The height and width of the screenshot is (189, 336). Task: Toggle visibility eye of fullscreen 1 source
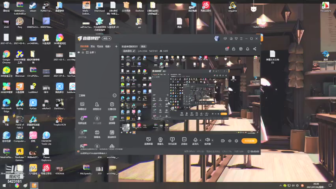[79, 52]
